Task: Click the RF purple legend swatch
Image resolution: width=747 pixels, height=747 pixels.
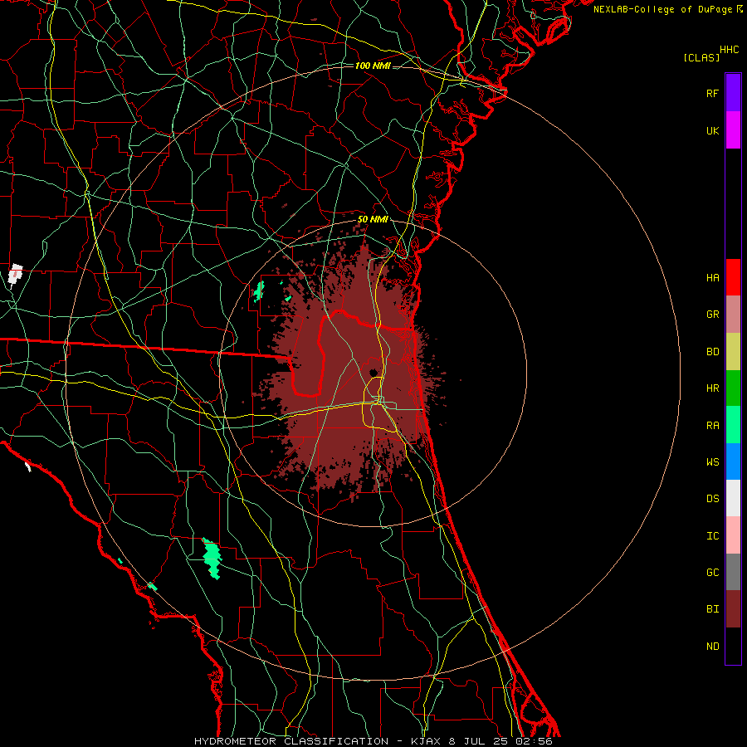Action: [x=733, y=93]
